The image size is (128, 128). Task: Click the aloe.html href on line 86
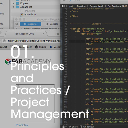click(113, 41)
